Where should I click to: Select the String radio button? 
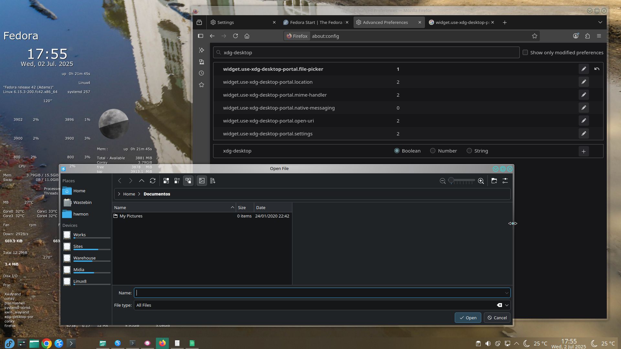469,151
